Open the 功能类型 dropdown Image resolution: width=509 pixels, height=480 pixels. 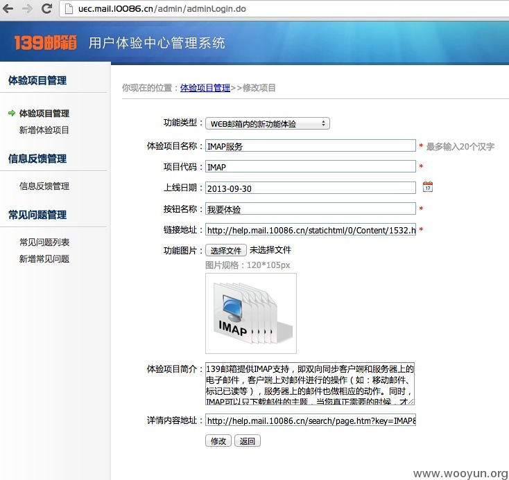coord(268,123)
